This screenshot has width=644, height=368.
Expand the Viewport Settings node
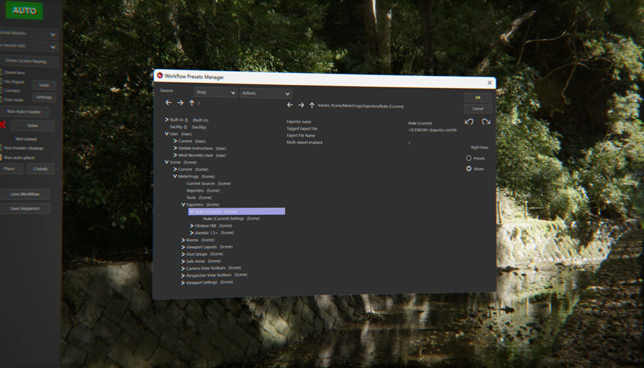(183, 283)
